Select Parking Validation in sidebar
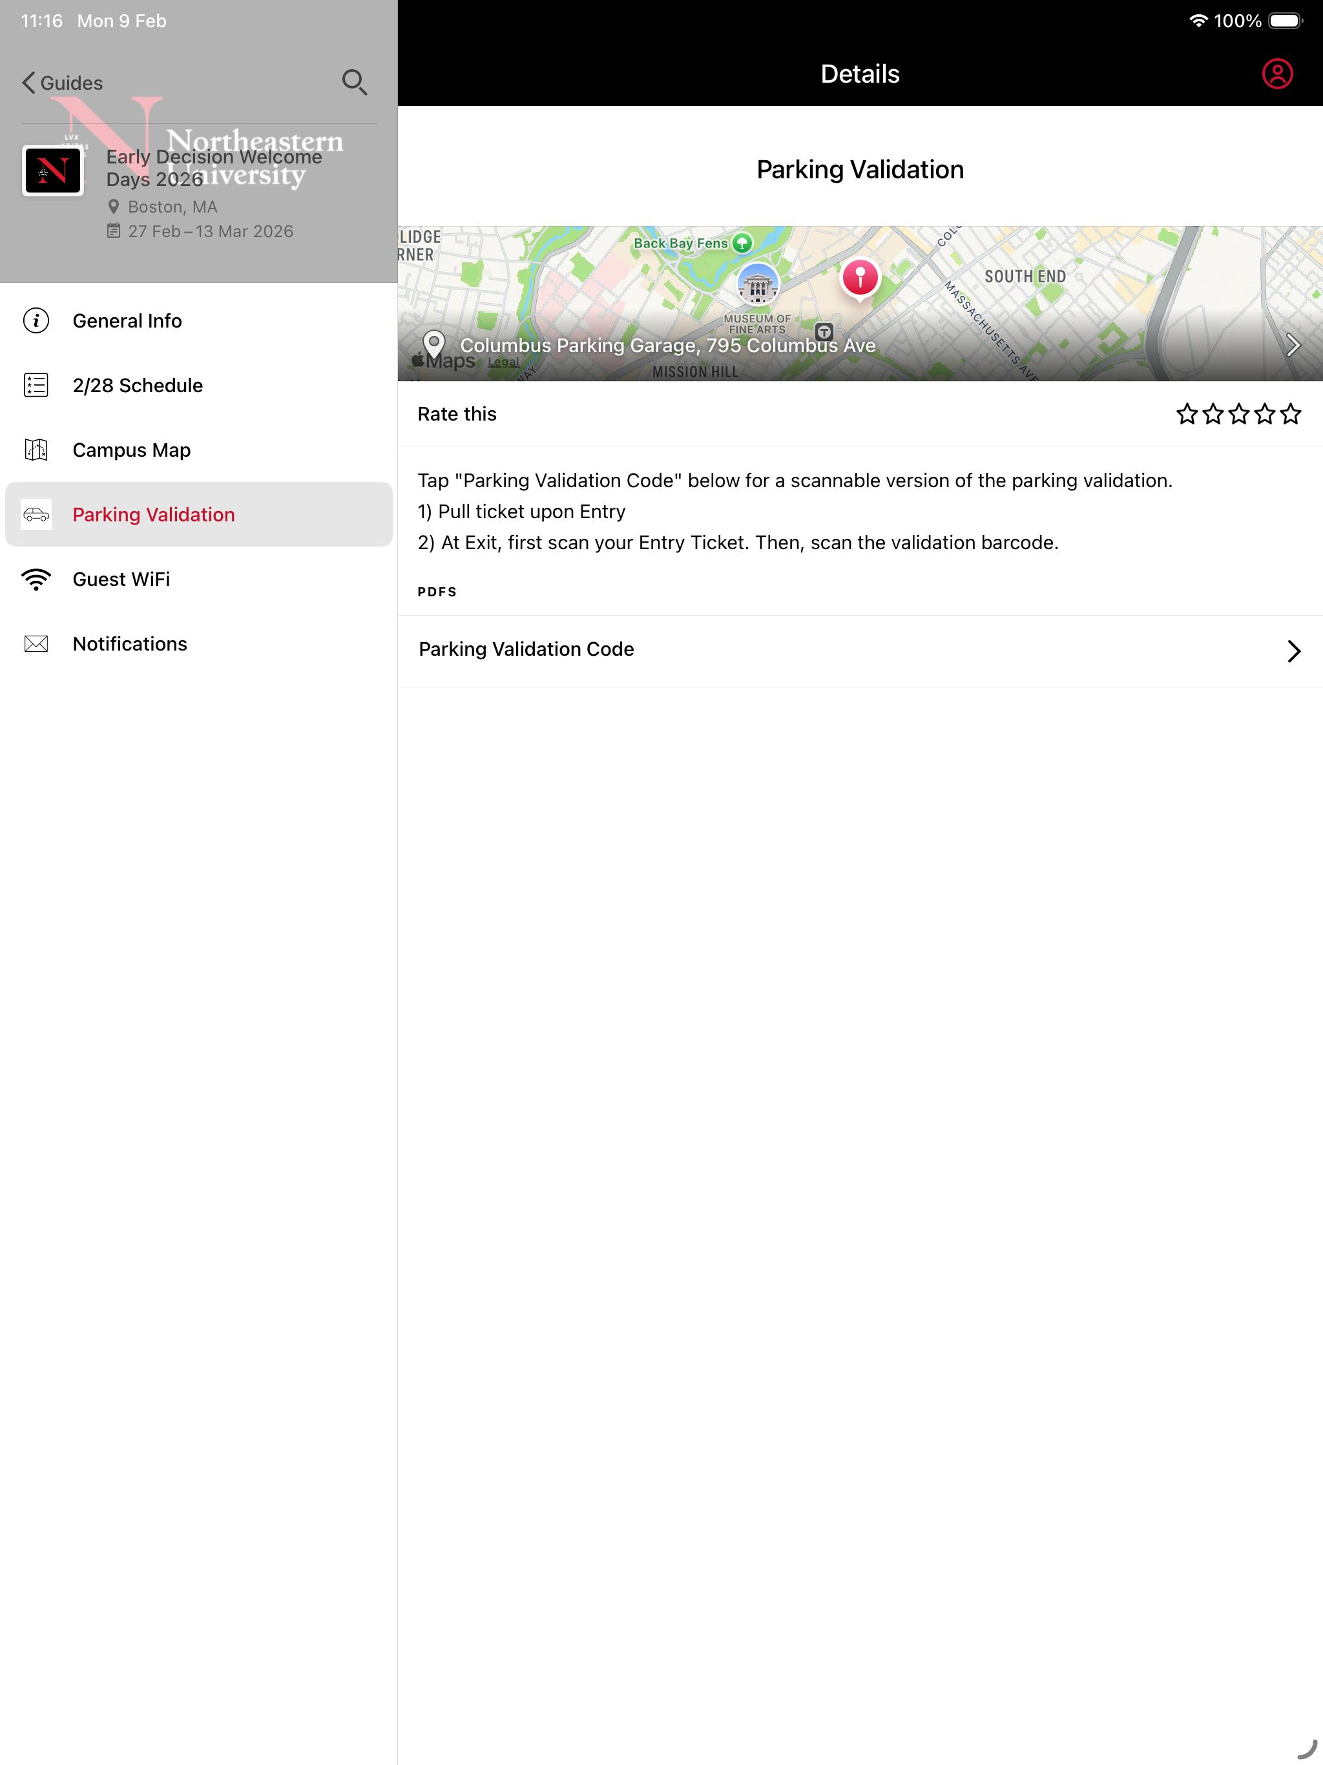This screenshot has width=1323, height=1765. (x=199, y=515)
